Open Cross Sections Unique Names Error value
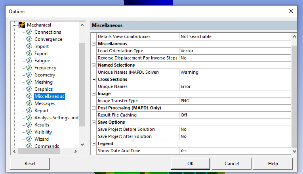Viewport: 303px width, 174px height. (x=235, y=87)
